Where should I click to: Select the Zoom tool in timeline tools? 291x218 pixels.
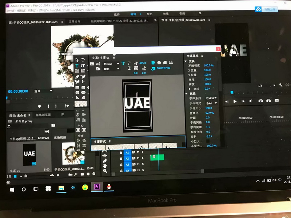click(105, 171)
